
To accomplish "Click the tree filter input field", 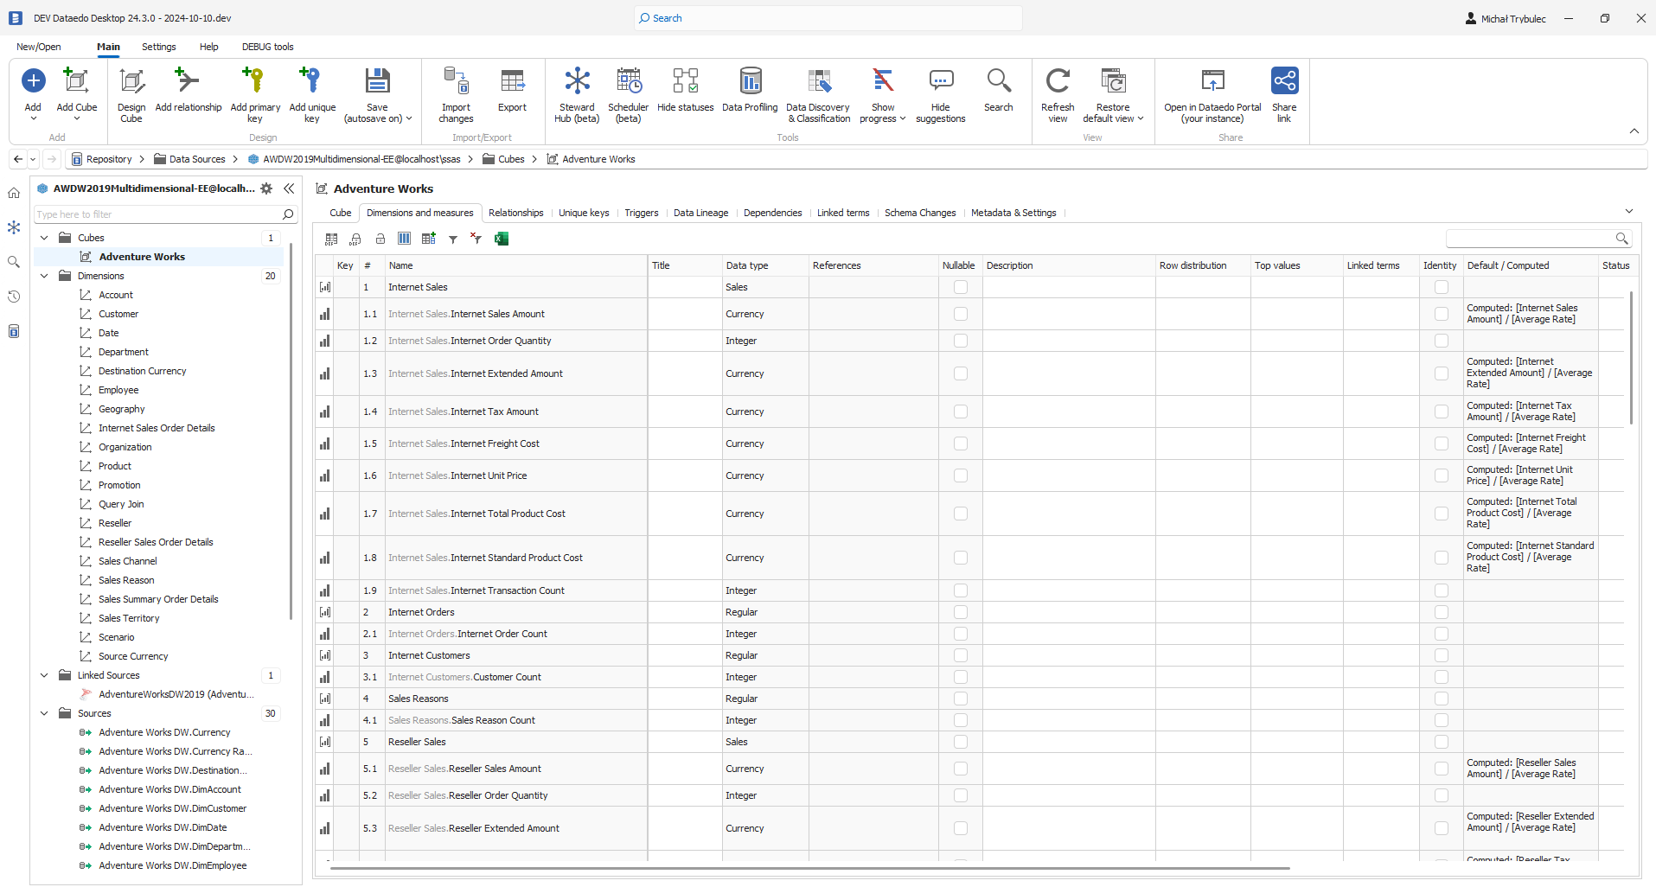I will click(x=158, y=214).
